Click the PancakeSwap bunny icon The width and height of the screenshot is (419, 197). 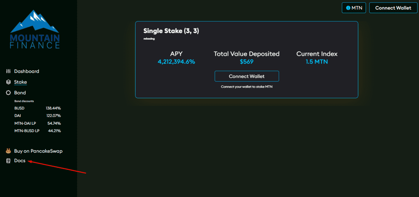(x=8, y=151)
